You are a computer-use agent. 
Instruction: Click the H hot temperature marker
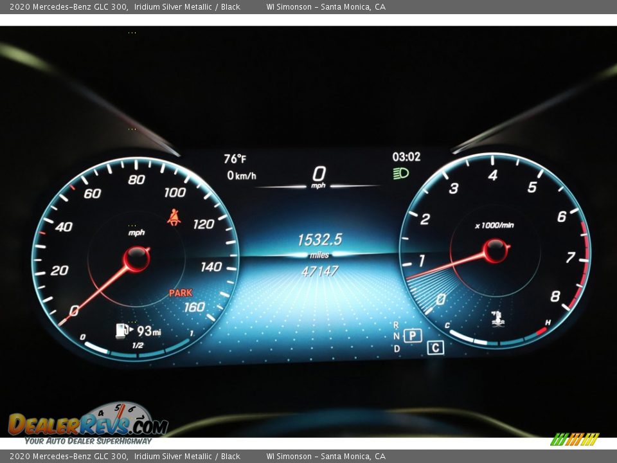(x=548, y=322)
